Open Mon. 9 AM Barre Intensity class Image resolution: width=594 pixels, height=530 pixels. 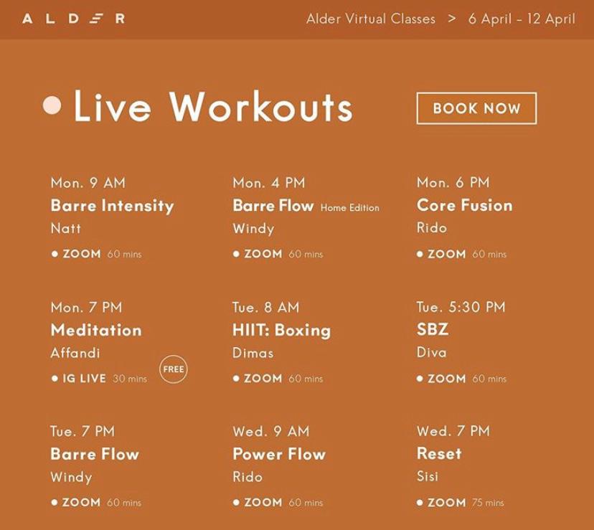[112, 206]
